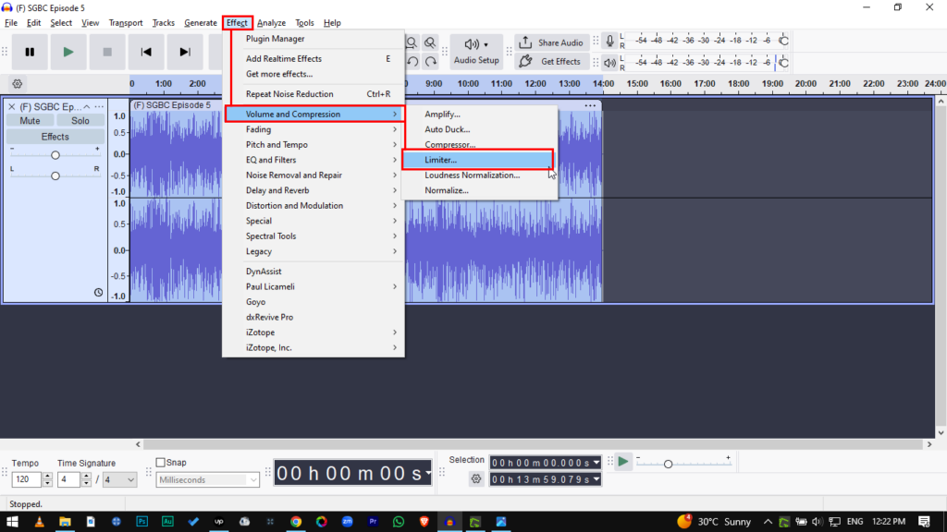The image size is (947, 532).
Task: Open timeline options gear icon
Action: coord(17,83)
